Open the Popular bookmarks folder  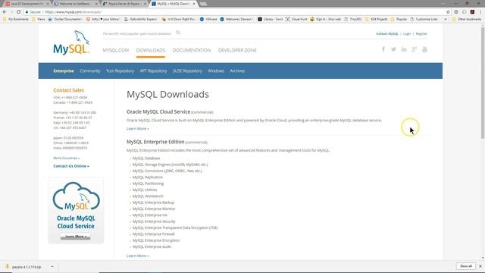click(x=399, y=19)
